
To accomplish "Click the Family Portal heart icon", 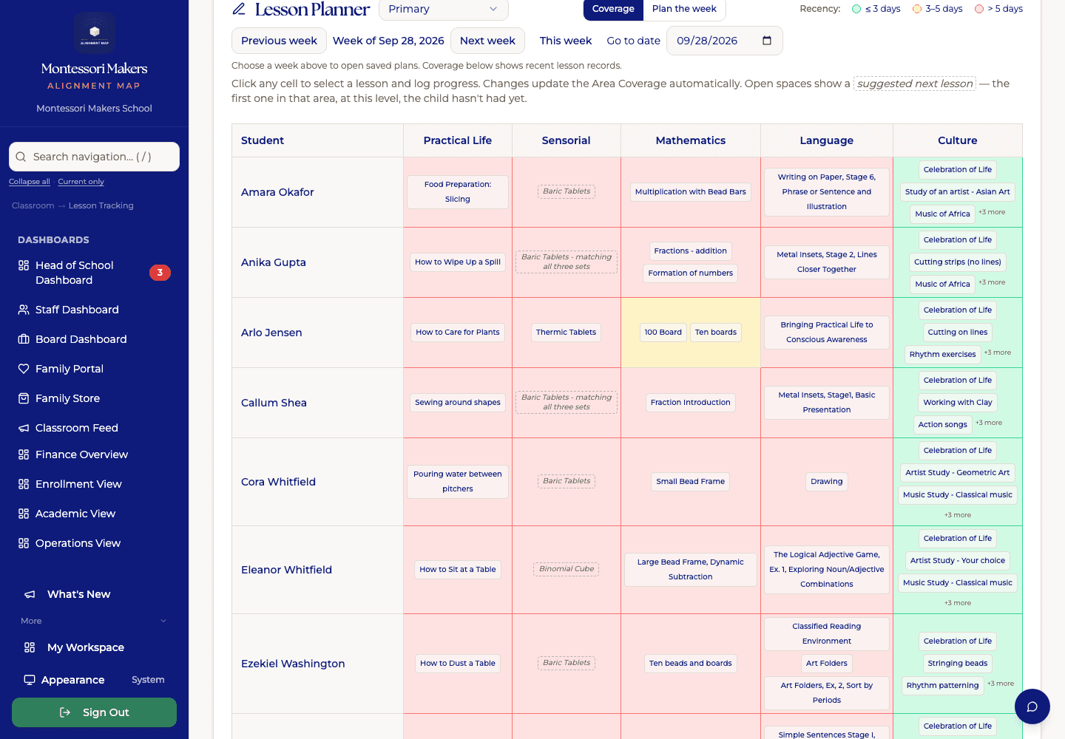I will coord(24,369).
